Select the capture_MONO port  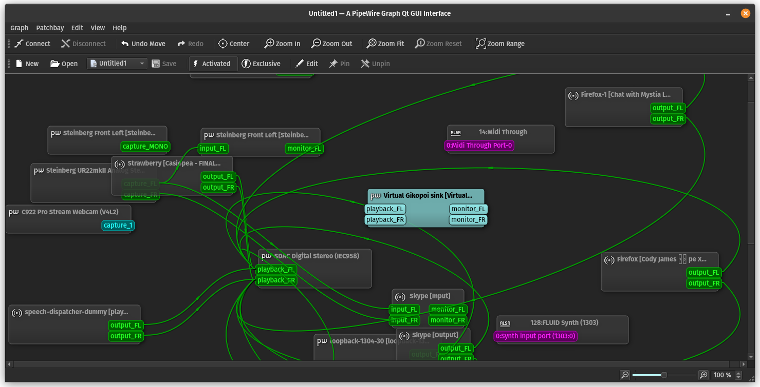[x=145, y=147]
